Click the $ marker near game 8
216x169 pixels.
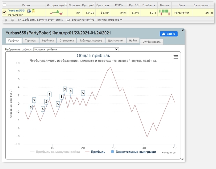pyautogui.click(x=46, y=102)
